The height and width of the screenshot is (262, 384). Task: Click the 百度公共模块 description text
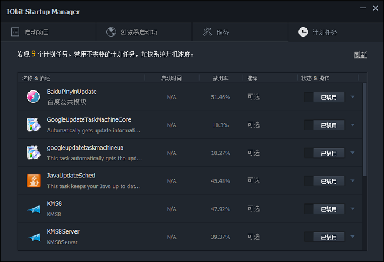click(67, 102)
